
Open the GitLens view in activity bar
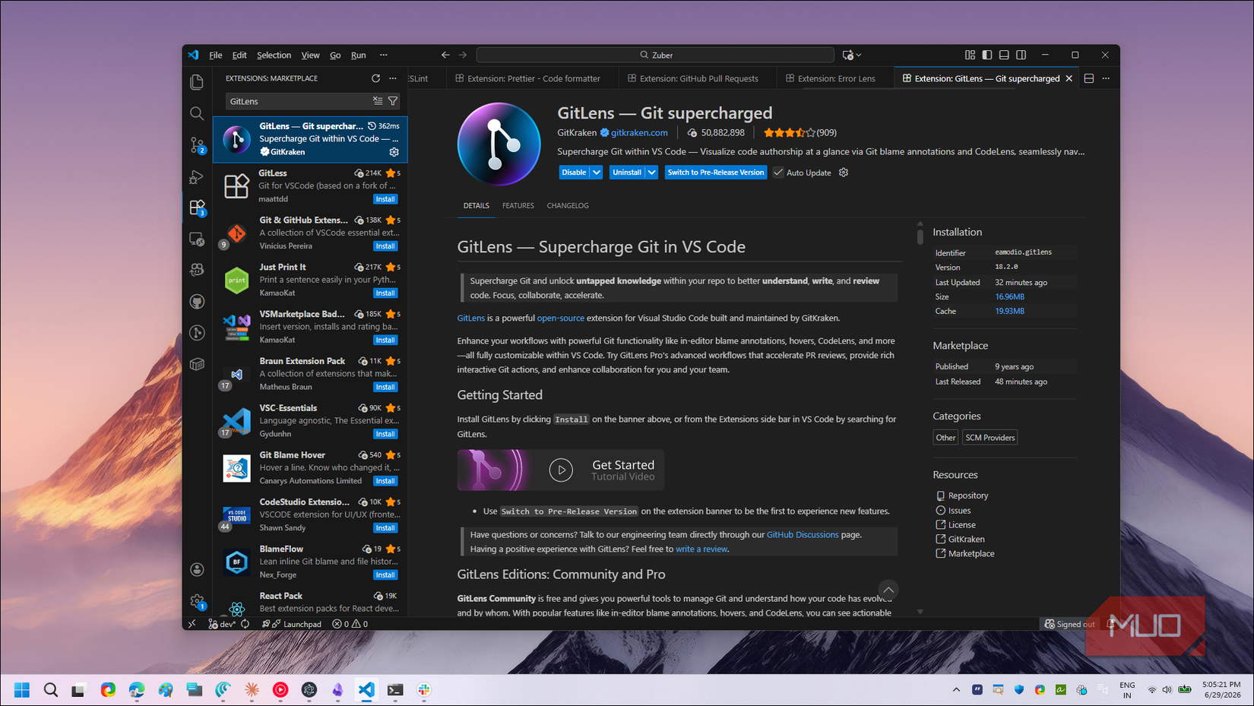pos(197,333)
